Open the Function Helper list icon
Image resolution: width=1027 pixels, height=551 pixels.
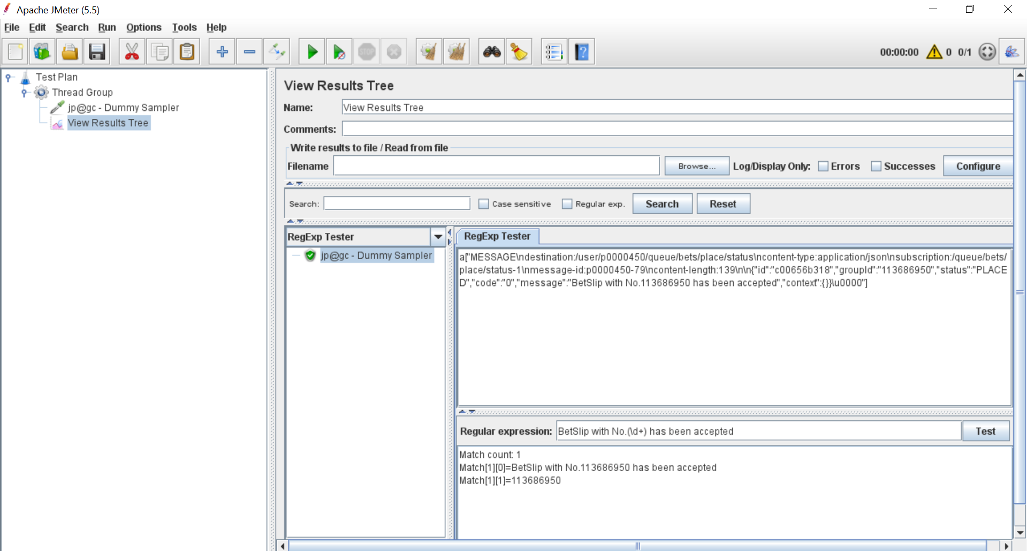pos(554,52)
